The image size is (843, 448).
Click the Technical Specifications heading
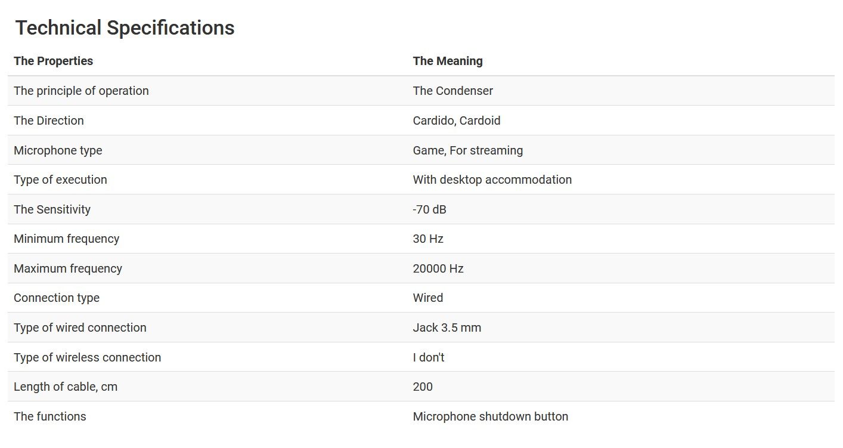pyautogui.click(x=125, y=28)
